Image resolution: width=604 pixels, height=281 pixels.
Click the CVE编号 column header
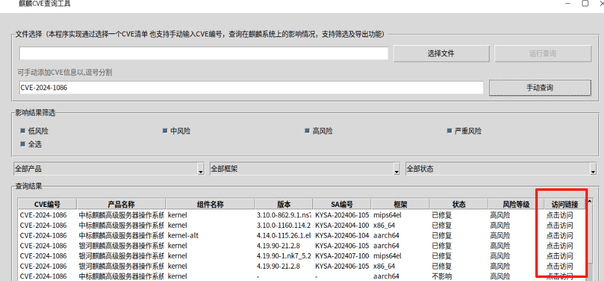48,204
